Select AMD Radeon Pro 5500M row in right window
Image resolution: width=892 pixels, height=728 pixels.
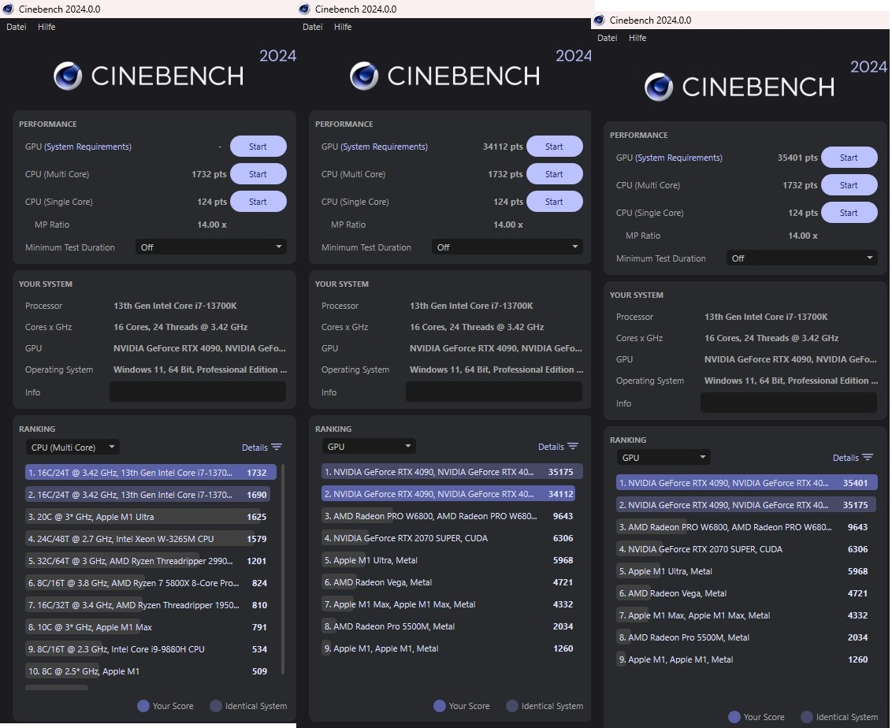point(746,637)
